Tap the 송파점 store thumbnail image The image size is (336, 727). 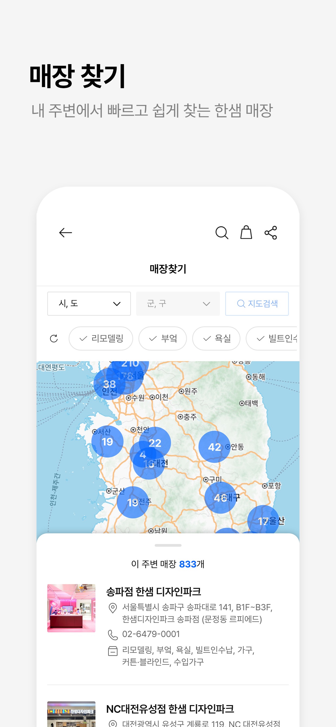(x=71, y=608)
